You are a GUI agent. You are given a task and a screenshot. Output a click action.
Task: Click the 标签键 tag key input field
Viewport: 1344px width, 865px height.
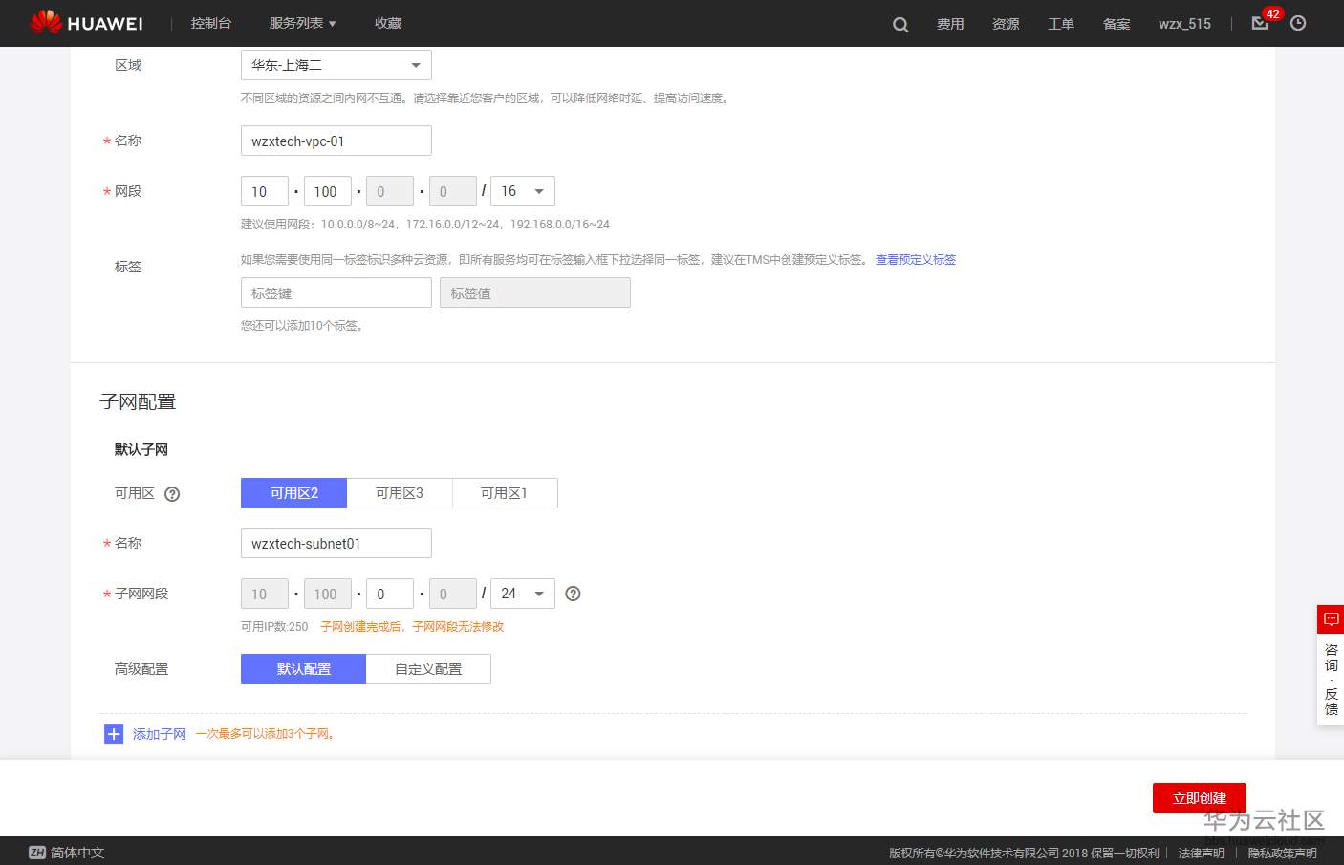[336, 292]
